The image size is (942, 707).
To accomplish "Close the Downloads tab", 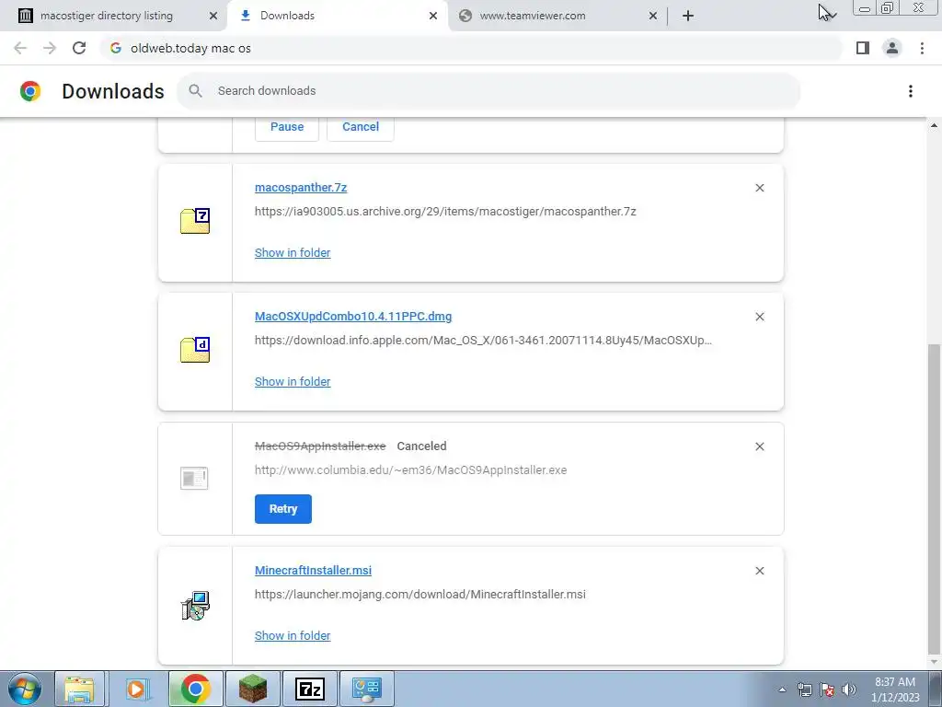I will click(x=433, y=16).
